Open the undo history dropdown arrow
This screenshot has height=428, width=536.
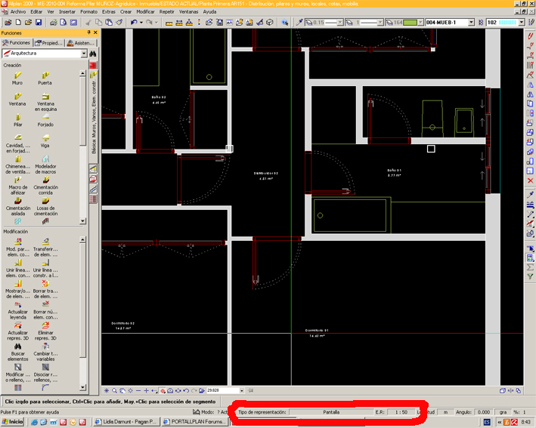tap(141, 22)
